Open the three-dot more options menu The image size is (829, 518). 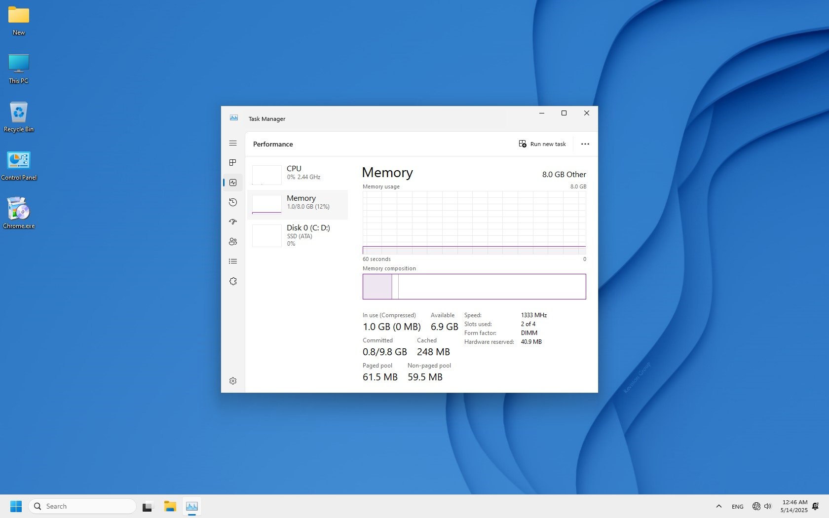click(585, 144)
